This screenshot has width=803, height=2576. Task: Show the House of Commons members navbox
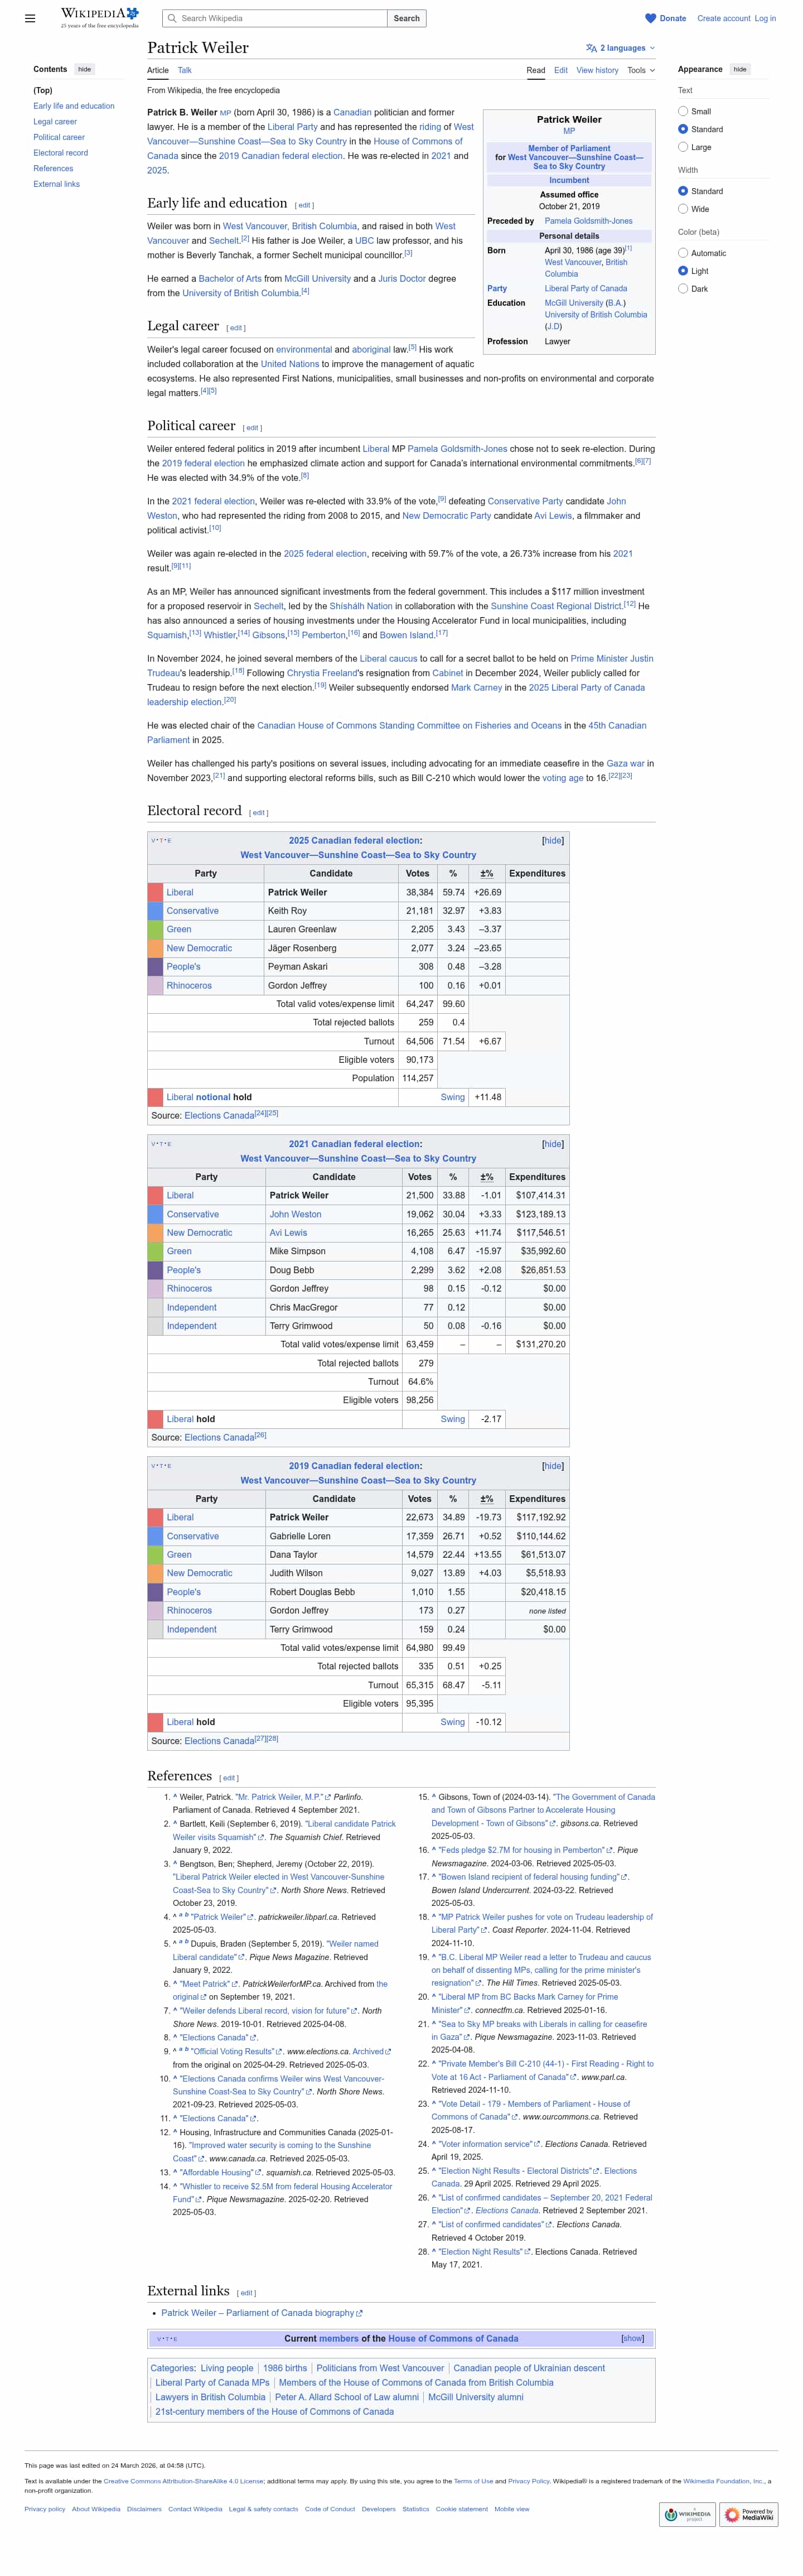click(632, 2338)
